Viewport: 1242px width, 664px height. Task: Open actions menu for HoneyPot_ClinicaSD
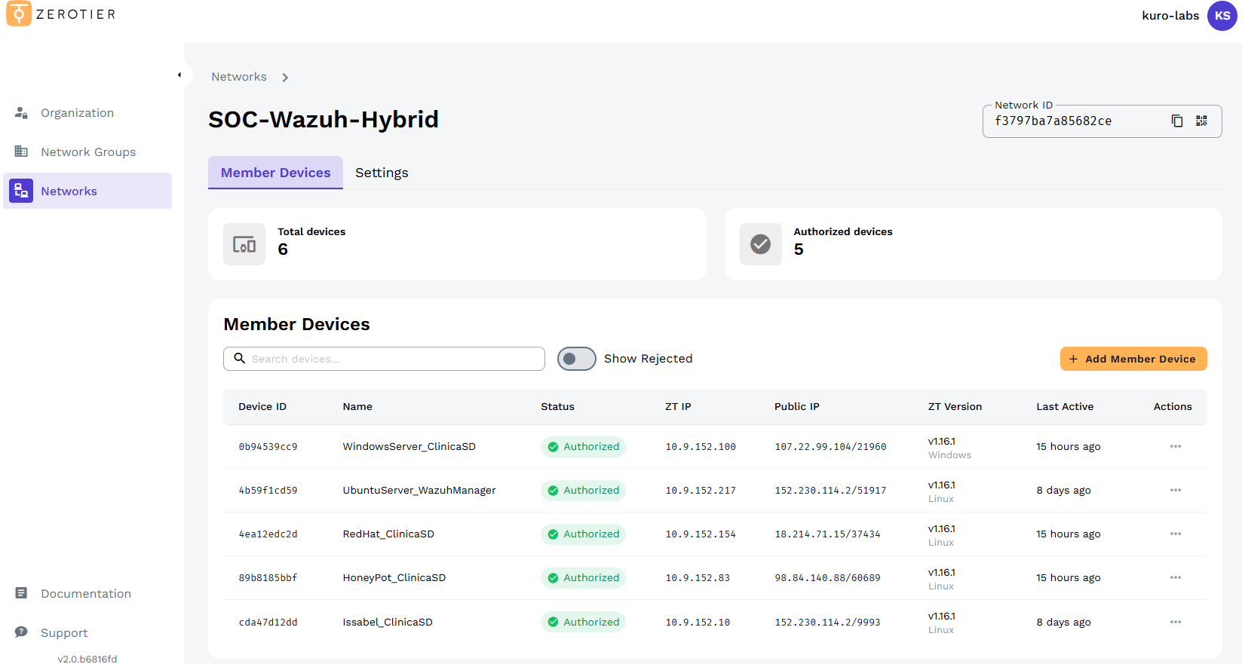(1176, 577)
